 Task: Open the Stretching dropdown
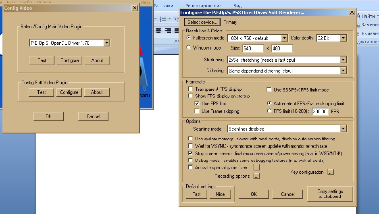click(287, 60)
